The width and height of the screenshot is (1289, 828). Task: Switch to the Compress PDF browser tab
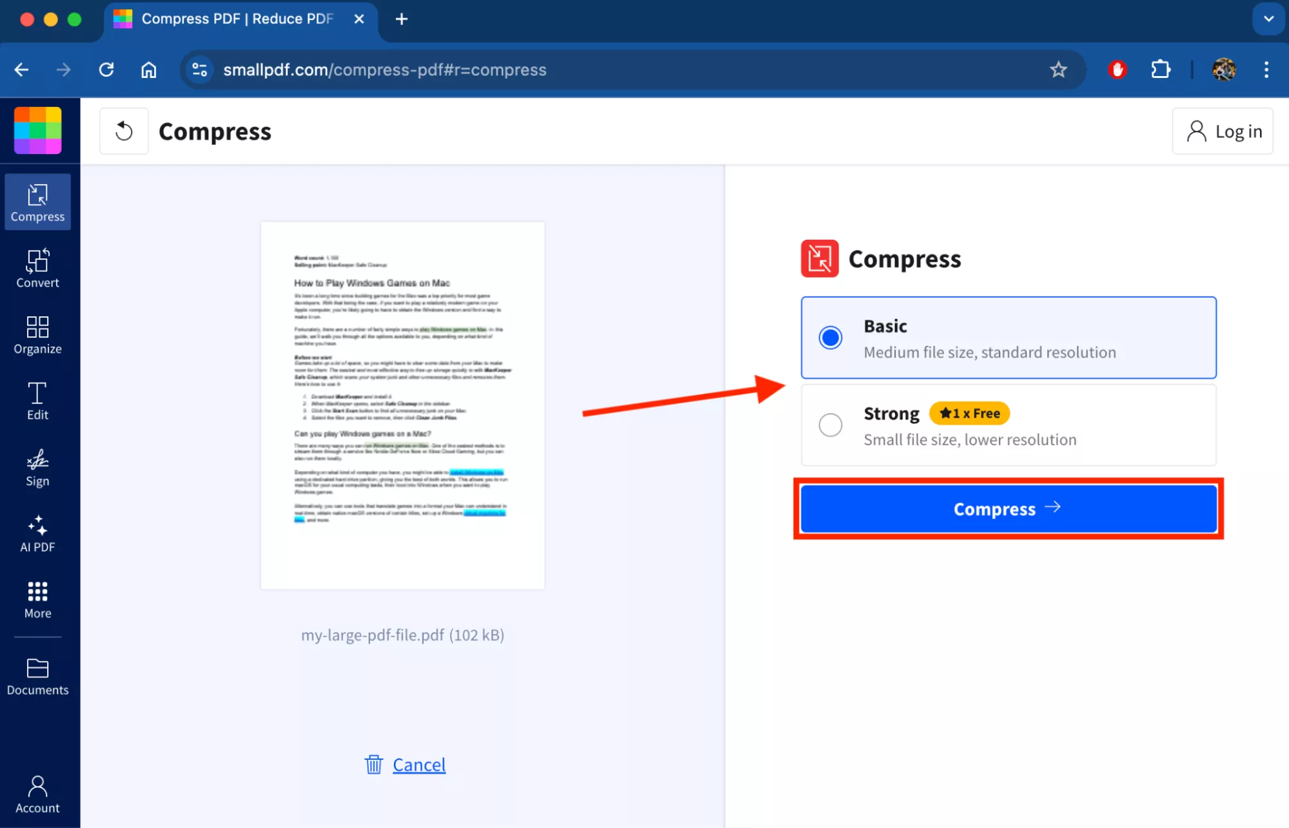(x=237, y=19)
